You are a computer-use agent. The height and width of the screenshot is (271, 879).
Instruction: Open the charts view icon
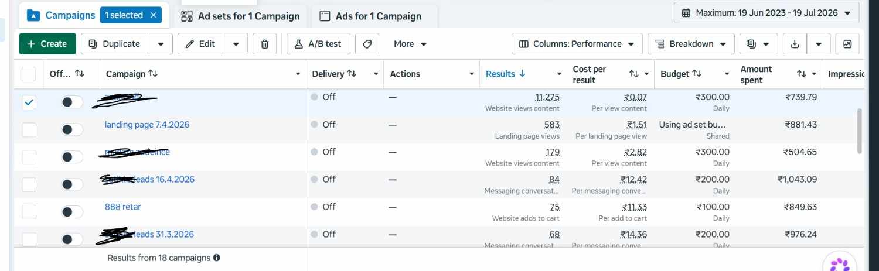[847, 44]
